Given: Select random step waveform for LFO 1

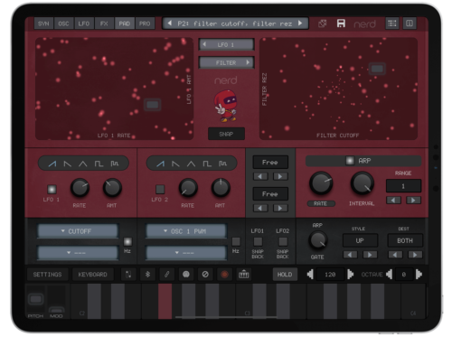Looking at the screenshot, I should pos(115,164).
